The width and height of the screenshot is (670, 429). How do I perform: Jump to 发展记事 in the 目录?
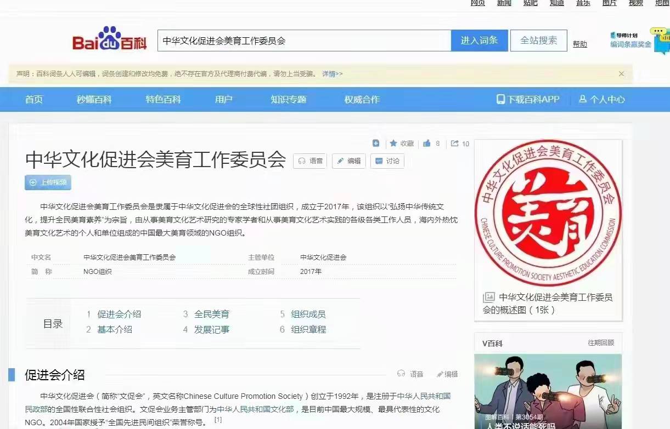tap(212, 329)
